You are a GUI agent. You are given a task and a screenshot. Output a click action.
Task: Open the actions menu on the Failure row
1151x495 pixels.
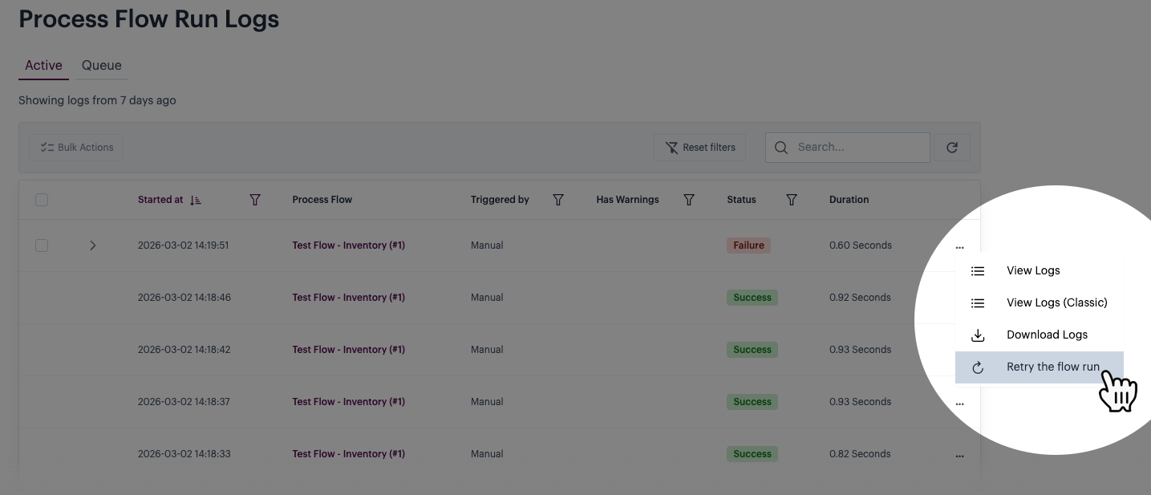click(959, 248)
